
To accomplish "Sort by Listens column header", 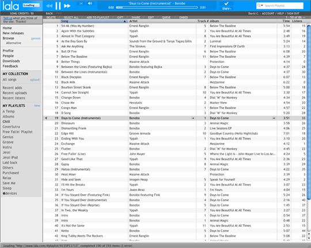I will click(x=297, y=21).
